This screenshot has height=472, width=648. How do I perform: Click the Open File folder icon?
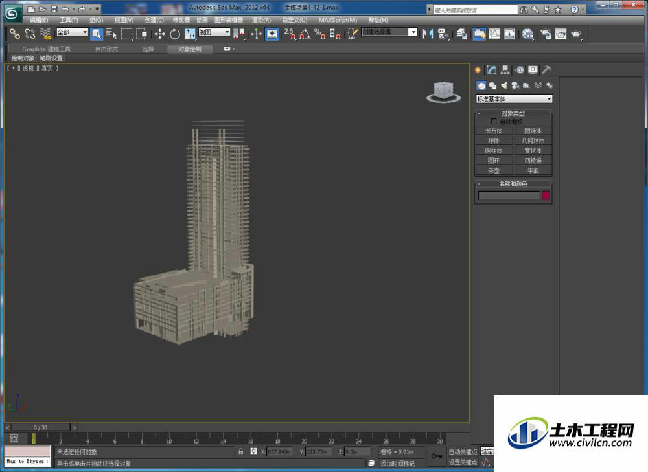42,8
